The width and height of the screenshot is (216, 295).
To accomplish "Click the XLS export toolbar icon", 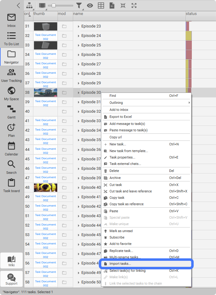I will pyautogui.click(x=112, y=5).
